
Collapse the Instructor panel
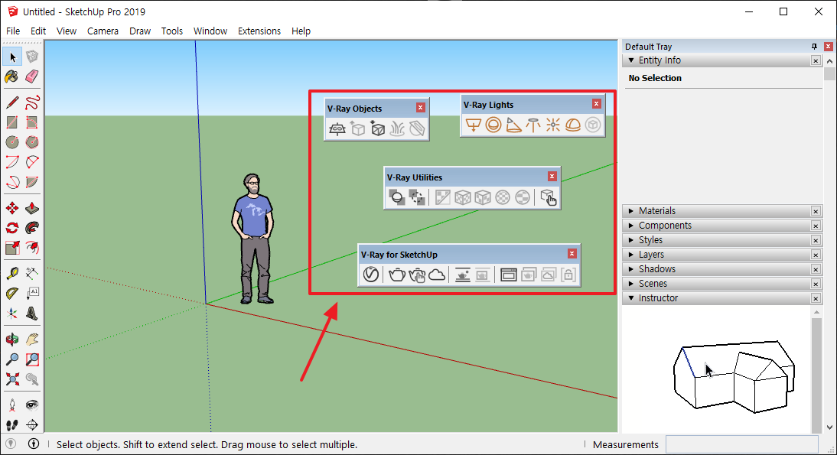point(631,298)
